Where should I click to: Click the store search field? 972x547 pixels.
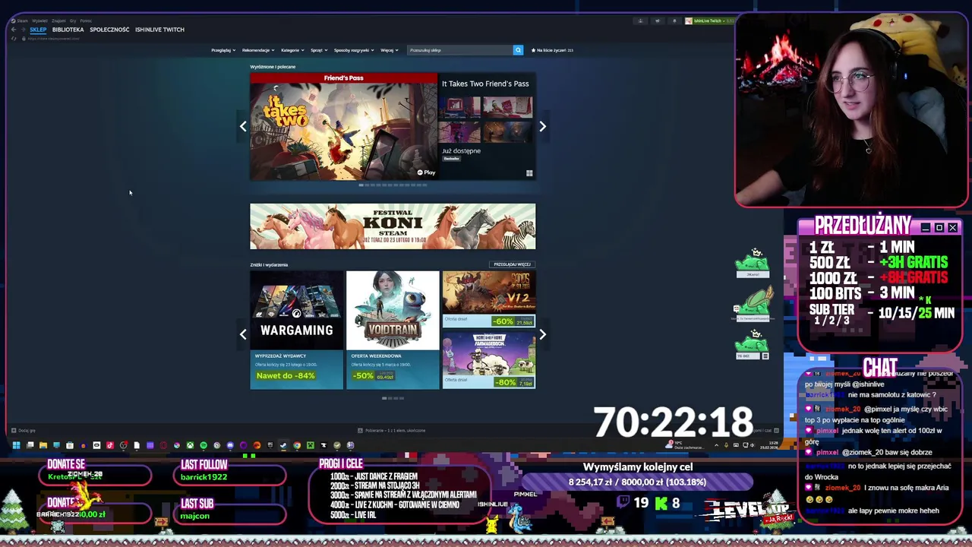coord(459,50)
